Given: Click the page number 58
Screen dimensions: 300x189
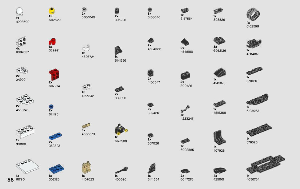Looking at the screenshot, I should click(10, 180).
